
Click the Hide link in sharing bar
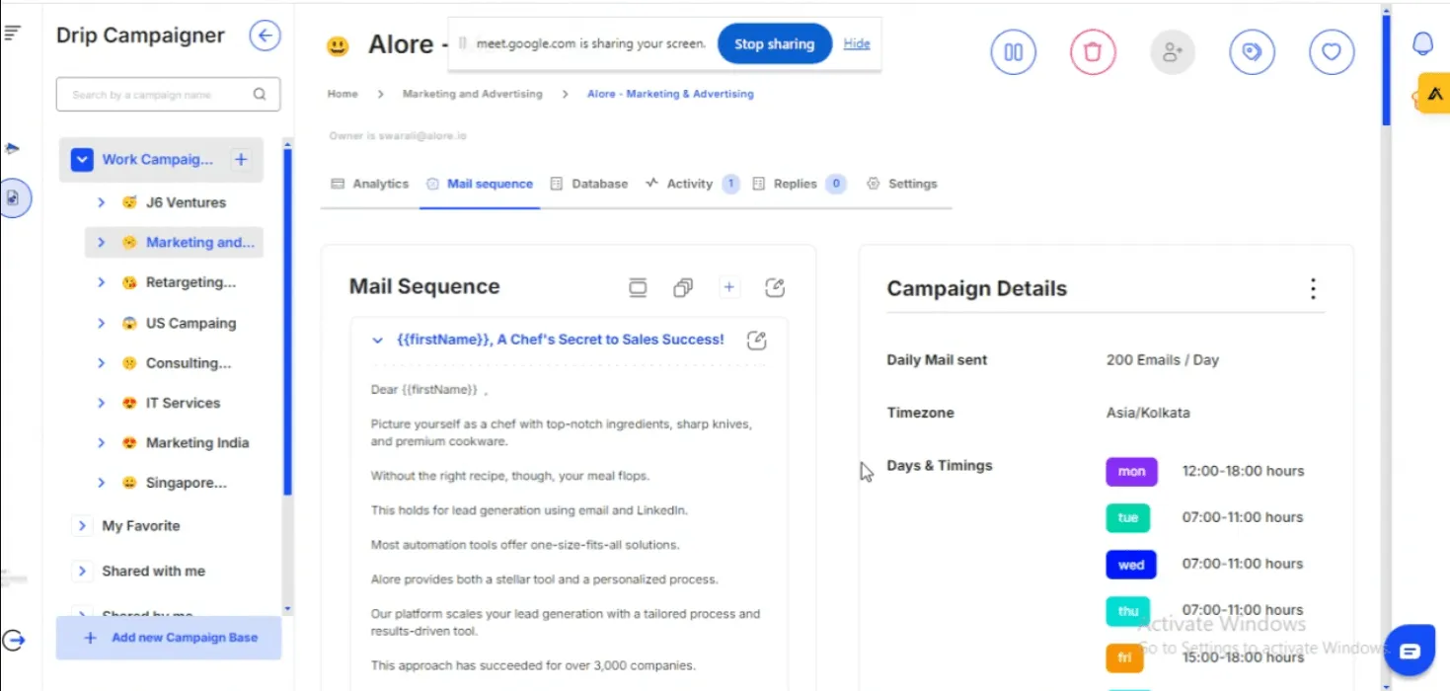tap(857, 43)
